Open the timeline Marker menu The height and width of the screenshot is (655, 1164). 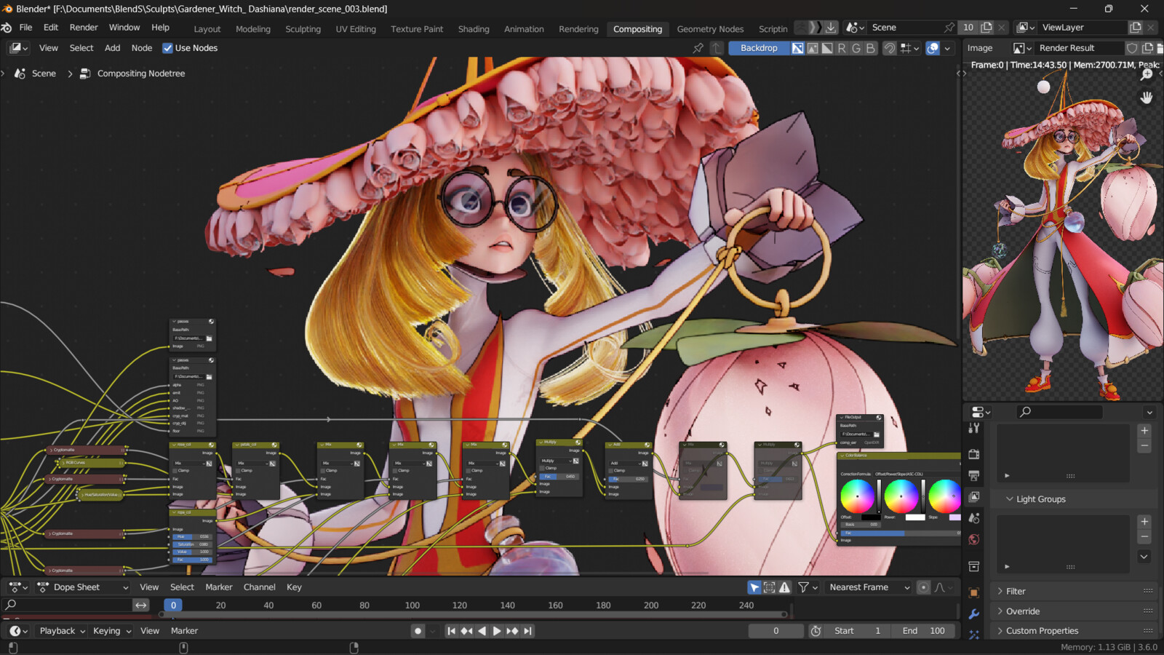point(184,631)
